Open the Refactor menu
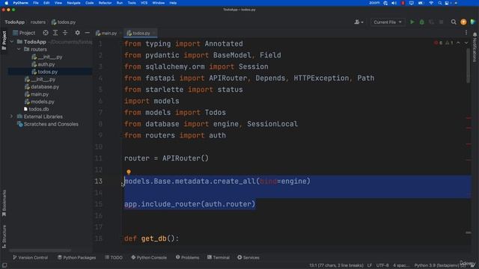Screen dimensions: 479x269 105,3
